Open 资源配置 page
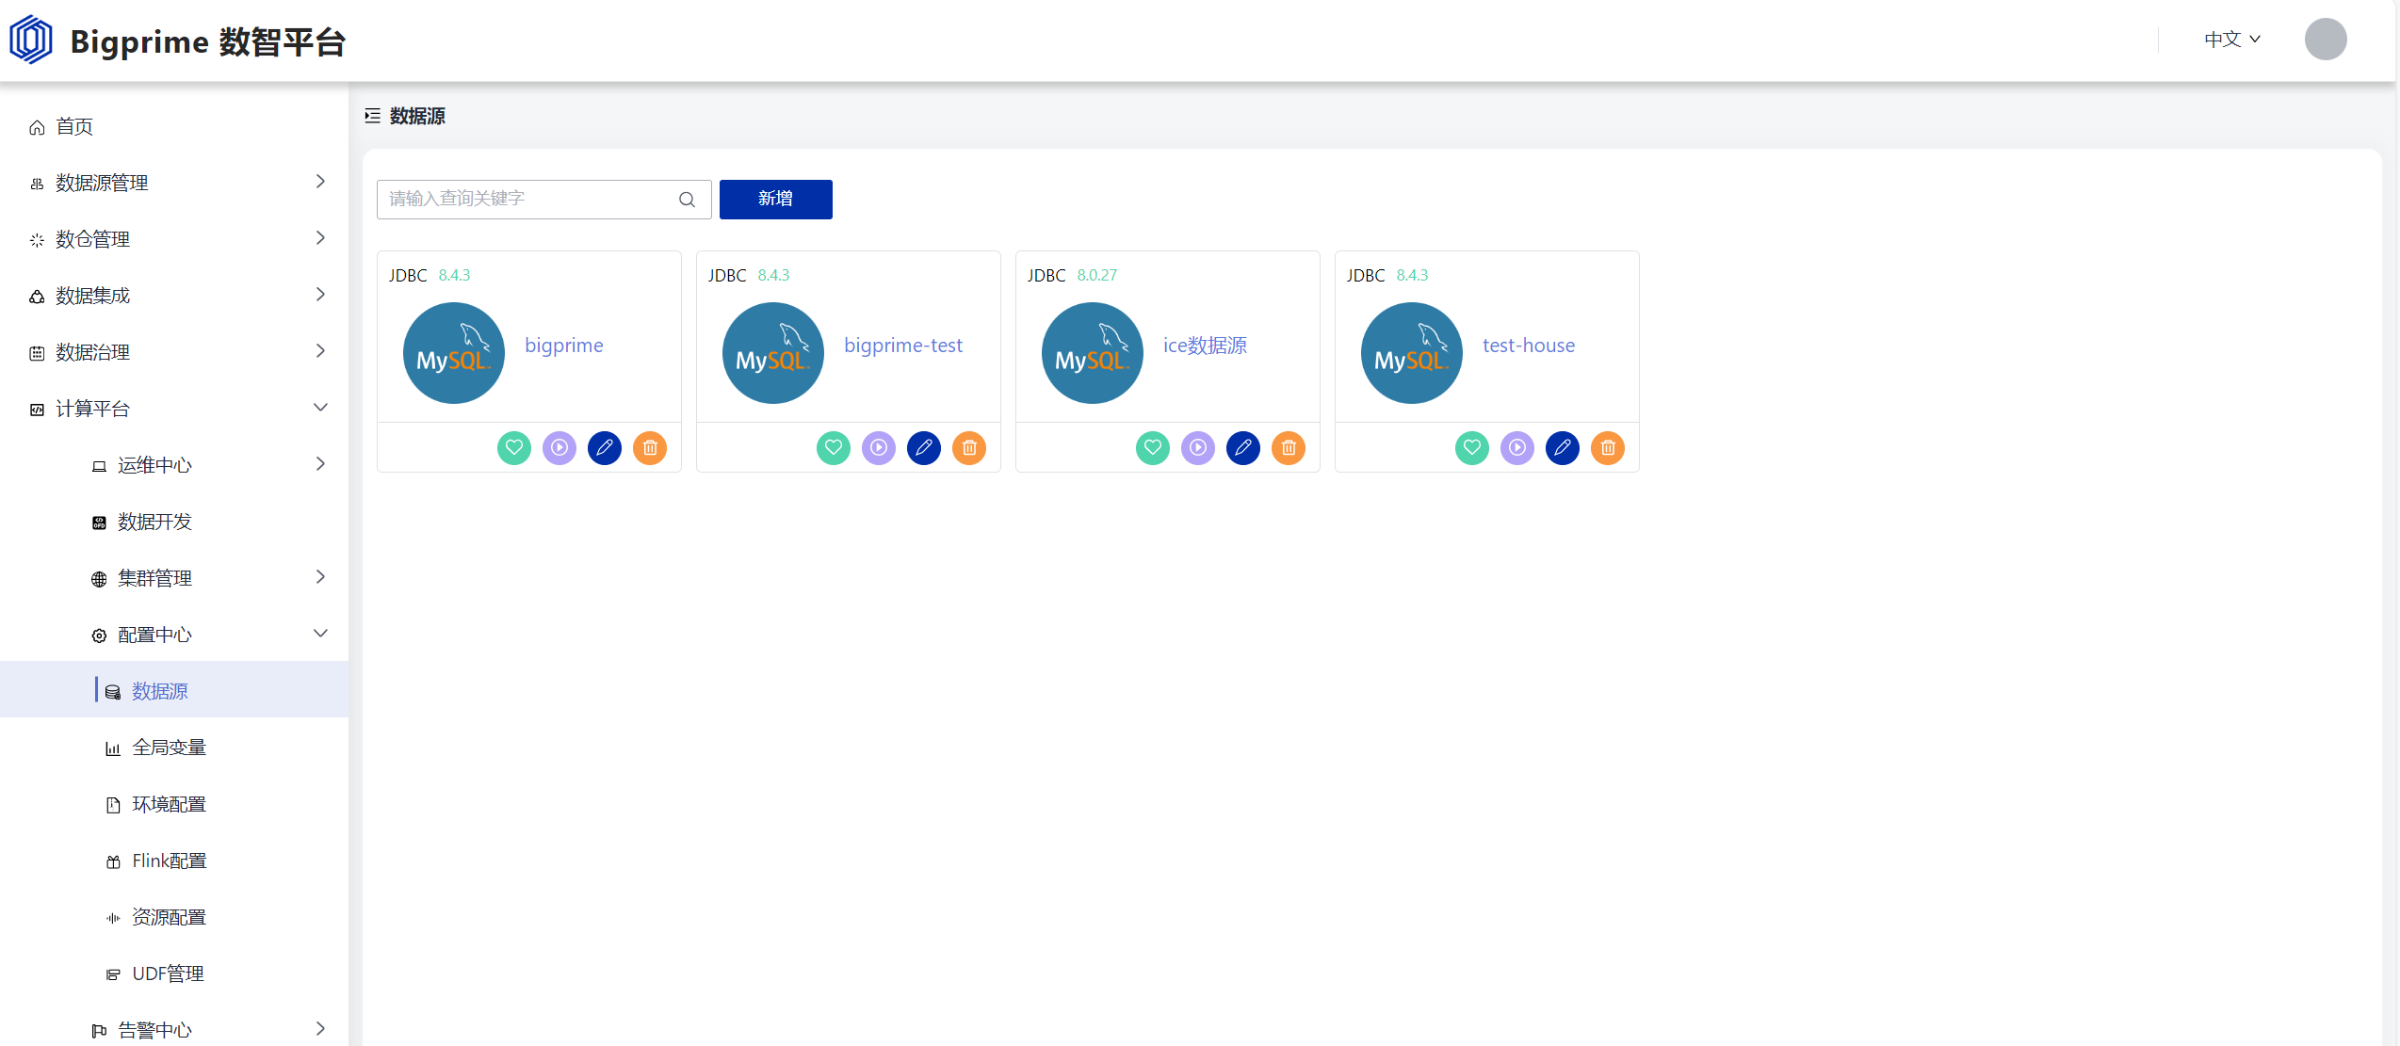Screen dimensions: 2400x1046 point(174,916)
